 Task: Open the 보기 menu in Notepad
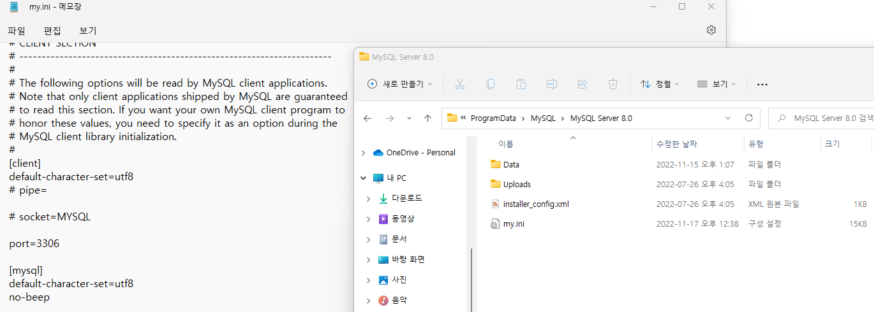(x=88, y=30)
